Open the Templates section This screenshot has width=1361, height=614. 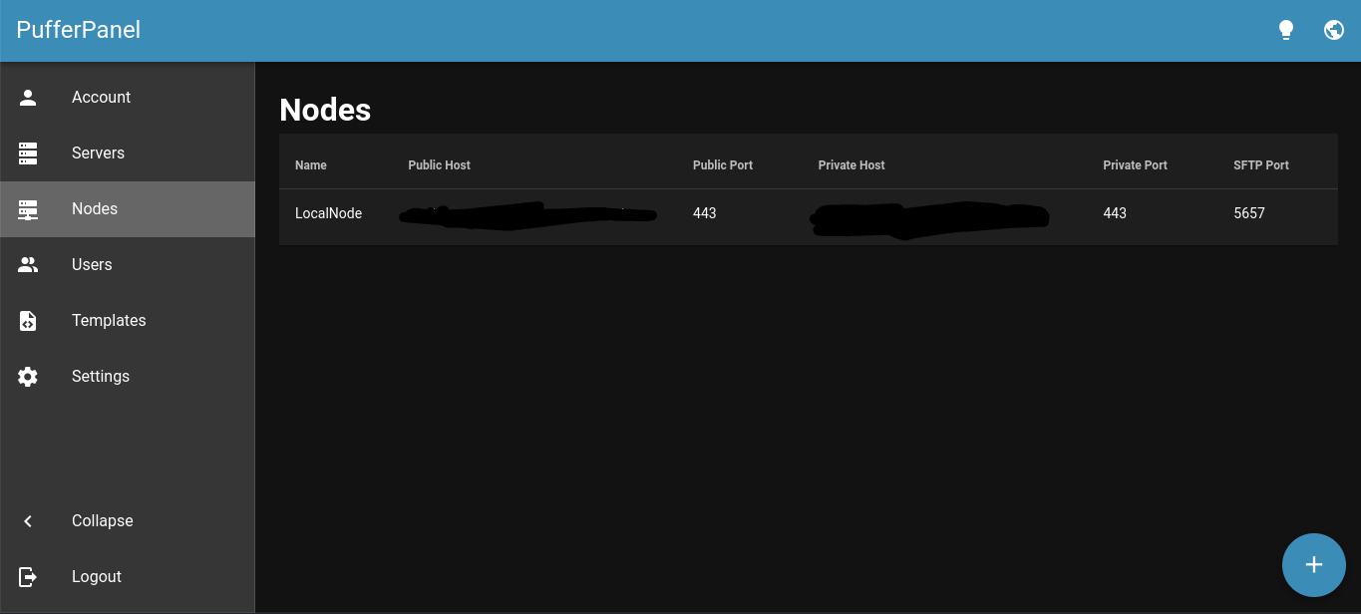(x=109, y=320)
